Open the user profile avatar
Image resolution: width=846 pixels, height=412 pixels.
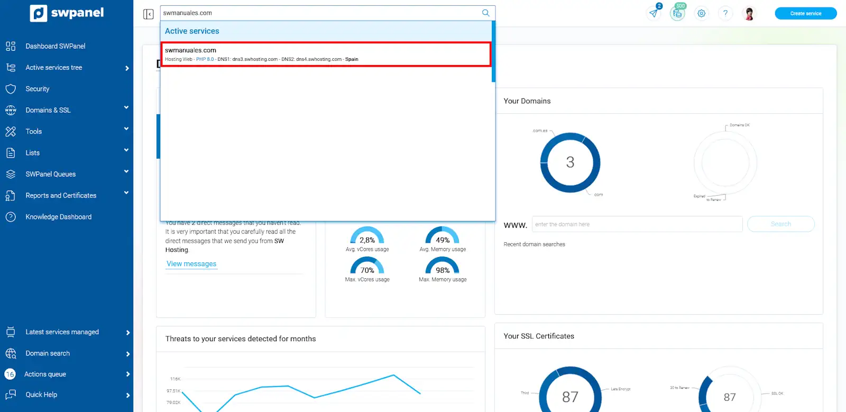pyautogui.click(x=749, y=14)
